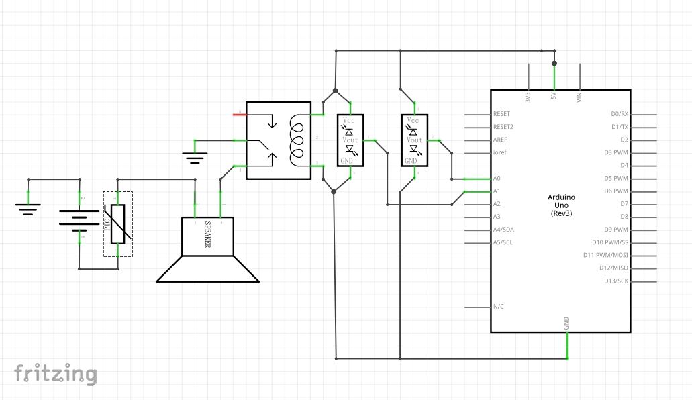Image resolution: width=692 pixels, height=400 pixels.
Task: Click the SPEAKER label text
Action: click(x=208, y=234)
